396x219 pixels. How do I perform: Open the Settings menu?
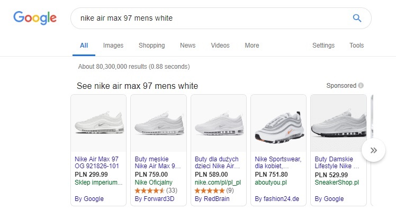click(323, 45)
